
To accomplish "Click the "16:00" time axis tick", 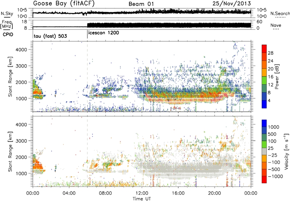I will pyautogui.click(x=178, y=193).
